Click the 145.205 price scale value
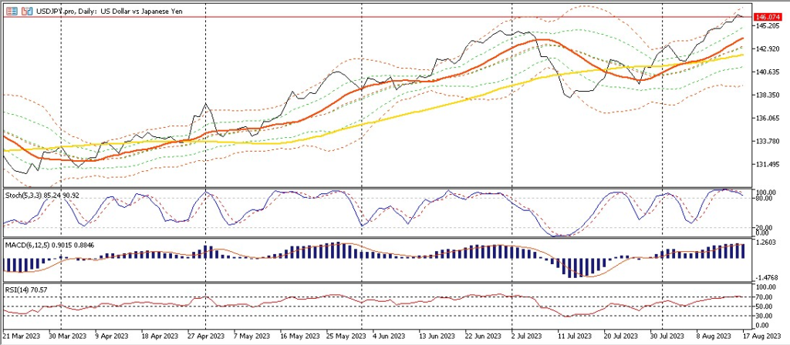The height and width of the screenshot is (345, 790). [768, 26]
